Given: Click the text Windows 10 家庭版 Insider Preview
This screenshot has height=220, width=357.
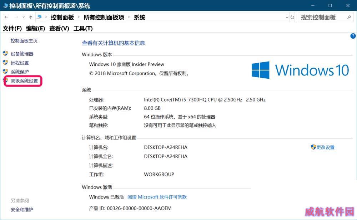Looking at the screenshot, I should pyautogui.click(x=127, y=64).
